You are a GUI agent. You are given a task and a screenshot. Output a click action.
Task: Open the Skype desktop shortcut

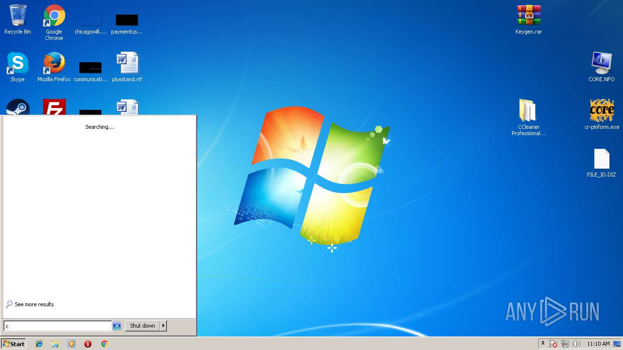click(x=18, y=67)
